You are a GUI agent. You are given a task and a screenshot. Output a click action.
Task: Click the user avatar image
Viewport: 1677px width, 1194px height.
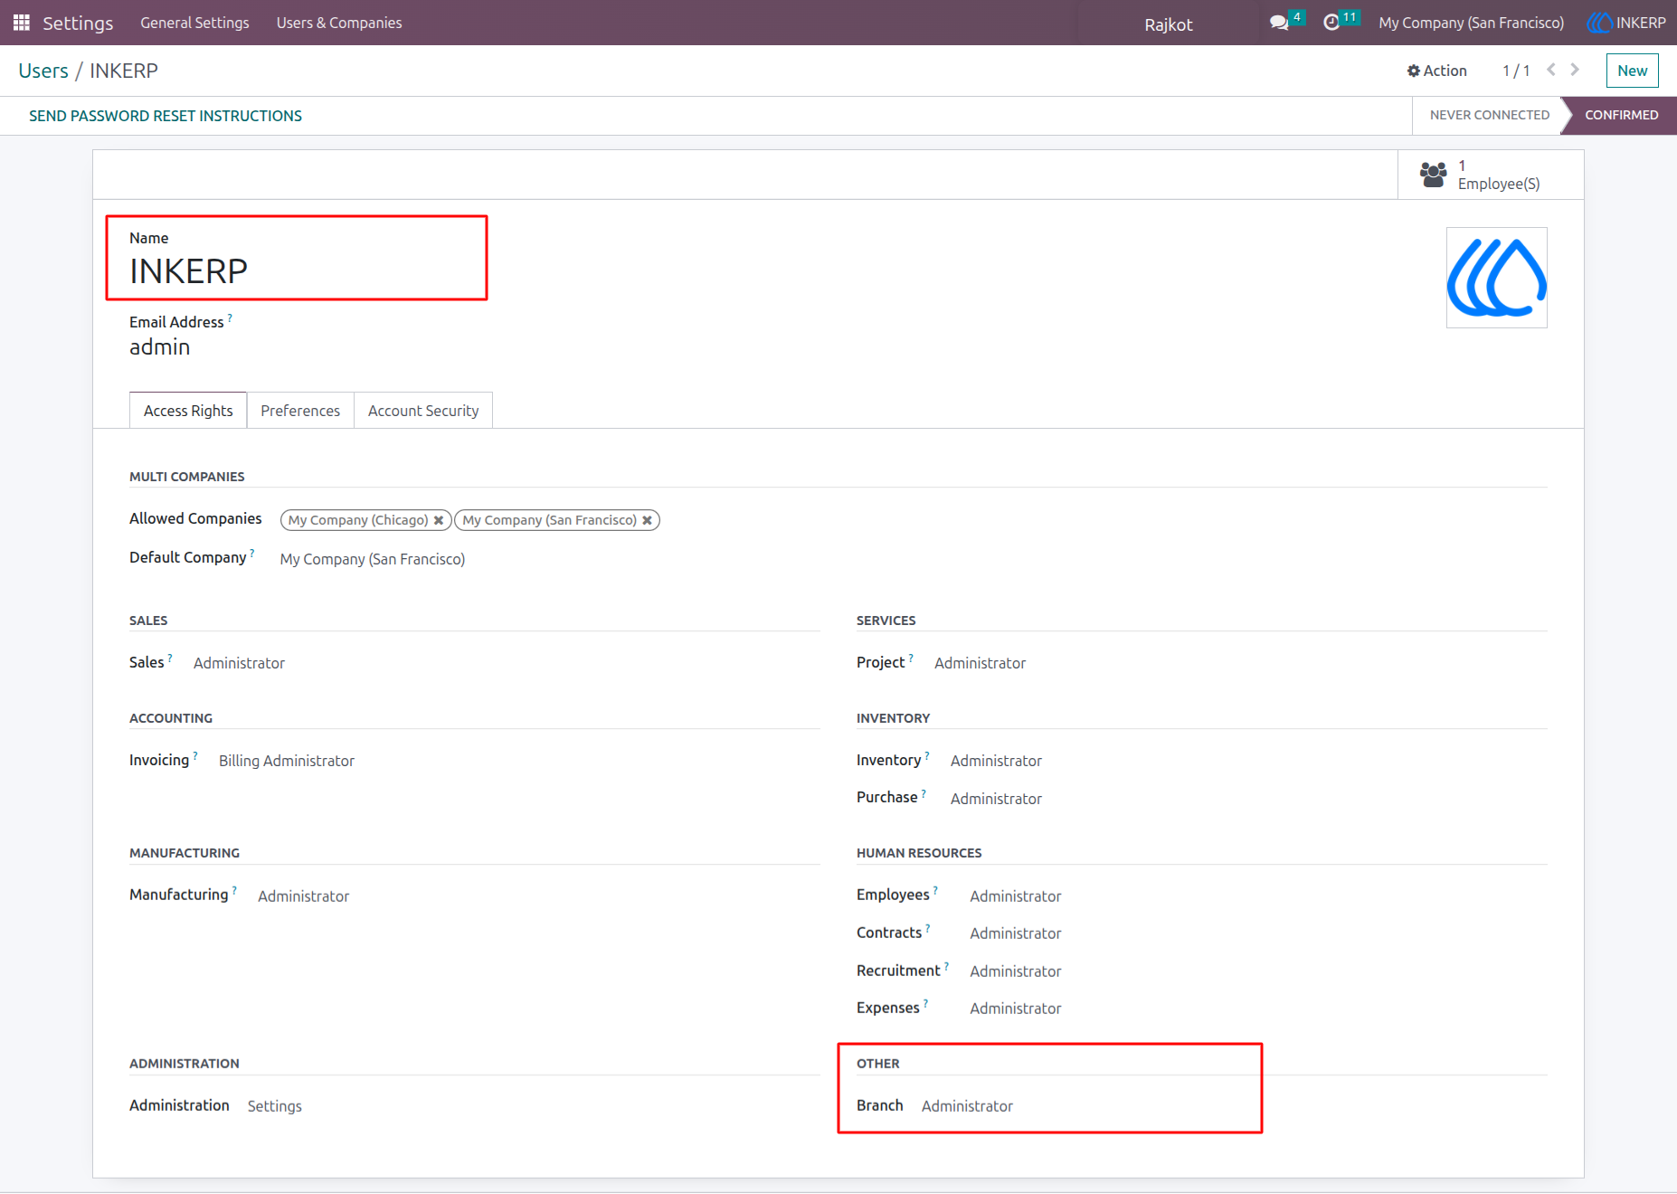[x=1496, y=278]
